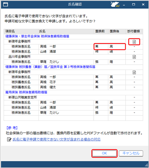
Task: Select 山﨑 清雄 under 新宿公共職業安定所
Action: coord(48,108)
